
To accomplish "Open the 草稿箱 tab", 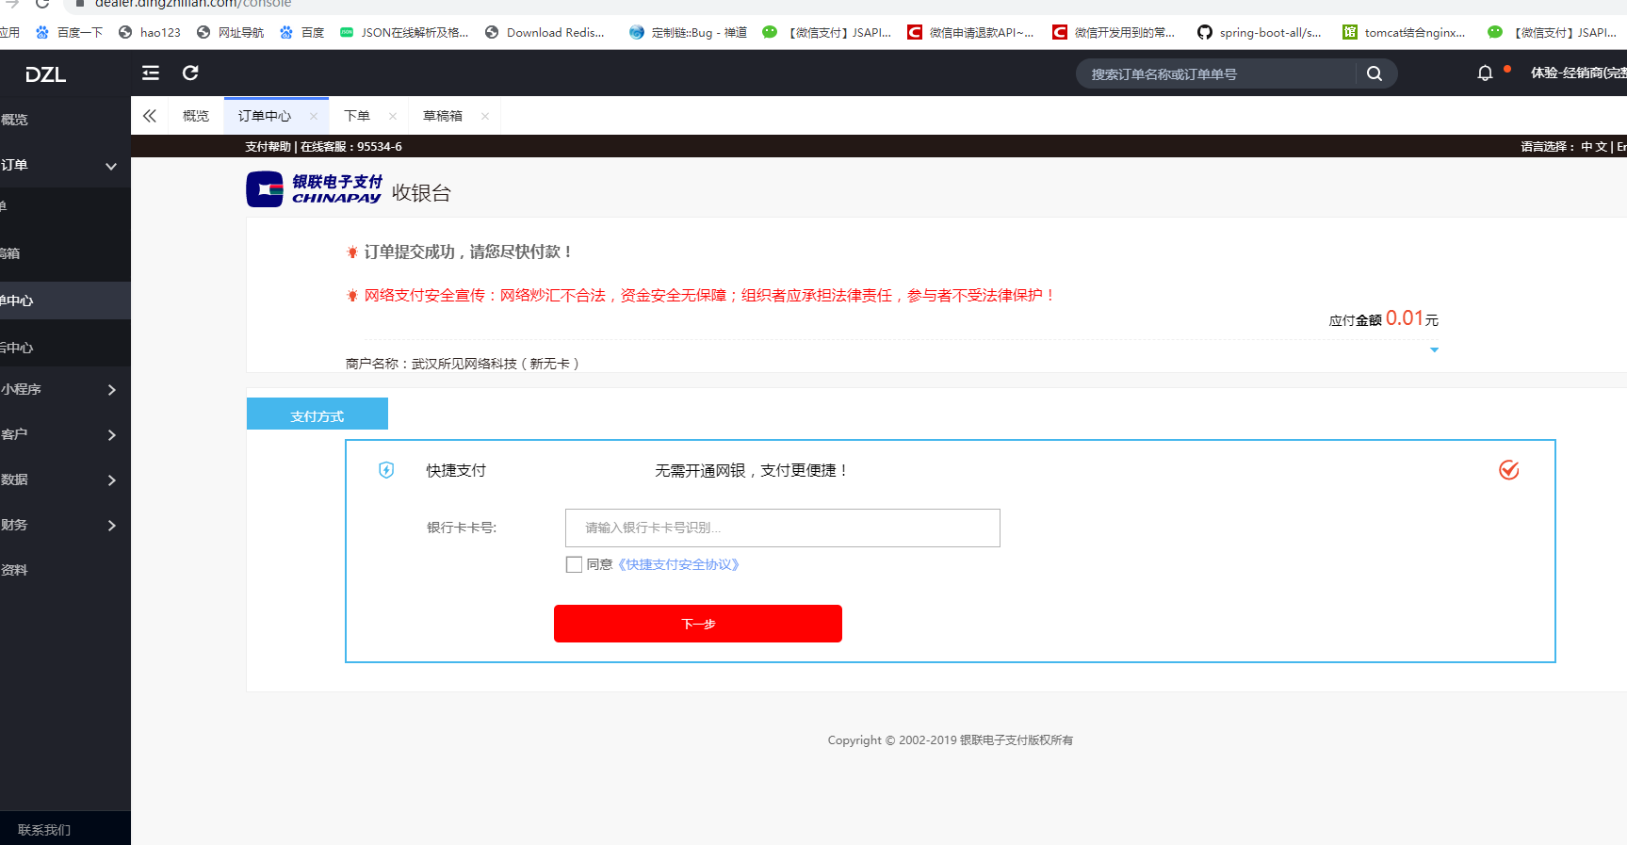I will (x=443, y=116).
